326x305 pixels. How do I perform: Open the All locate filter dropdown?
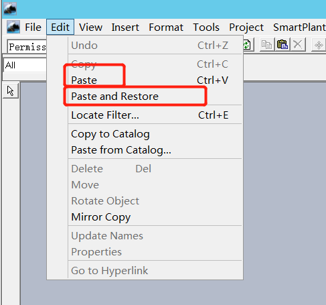25,65
